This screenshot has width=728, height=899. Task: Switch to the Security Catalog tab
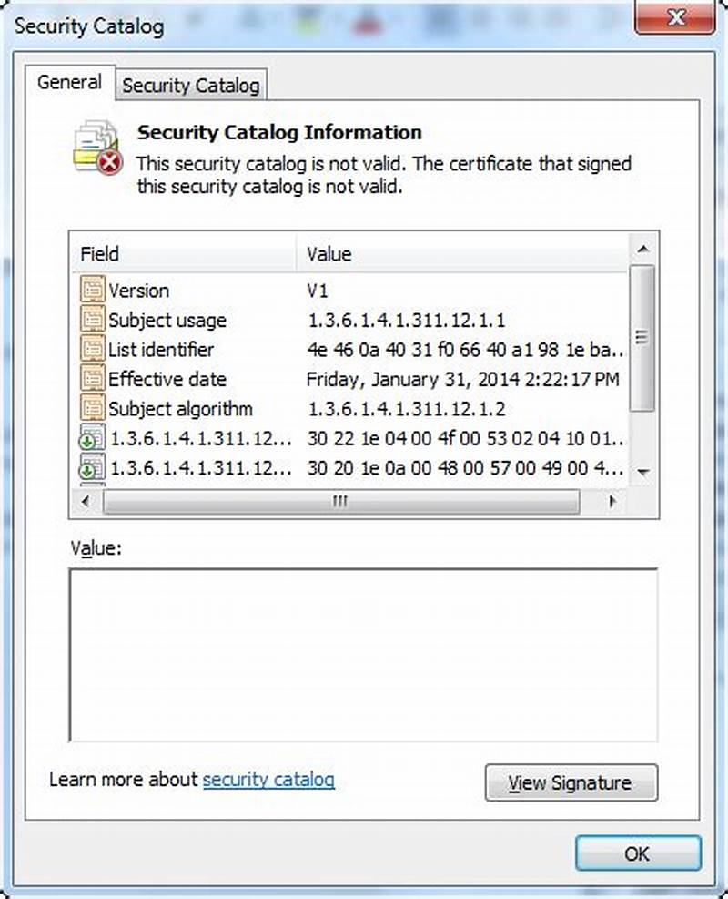[191, 84]
